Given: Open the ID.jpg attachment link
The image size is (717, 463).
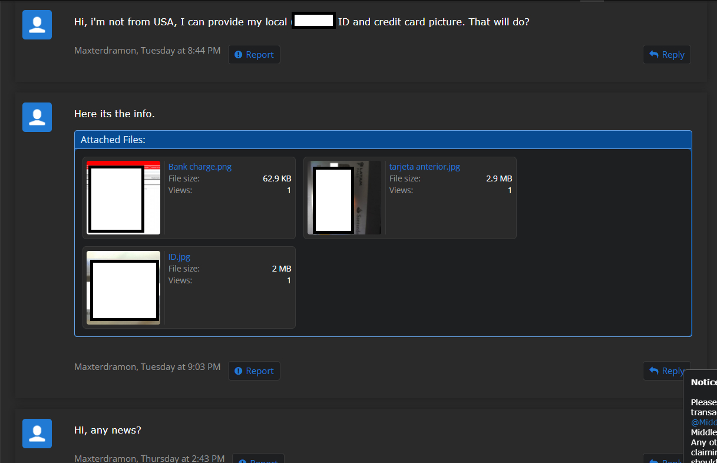Looking at the screenshot, I should (179, 256).
